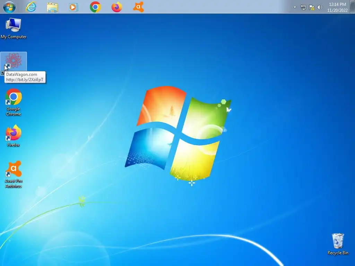This screenshot has height=266, width=355.
Task: Select the My Computer desktop icon
Action: 14,28
